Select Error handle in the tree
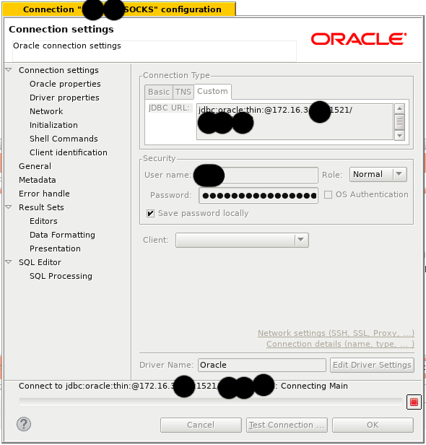Screen dimensions: 426x445 pyautogui.click(x=44, y=194)
